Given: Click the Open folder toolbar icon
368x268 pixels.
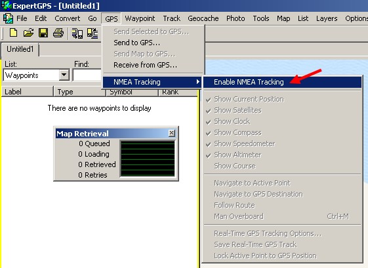Looking at the screenshot, I should pos(28,33).
